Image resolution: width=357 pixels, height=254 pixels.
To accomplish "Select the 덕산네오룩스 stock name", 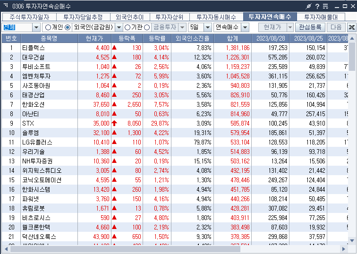I will pos(39,237).
